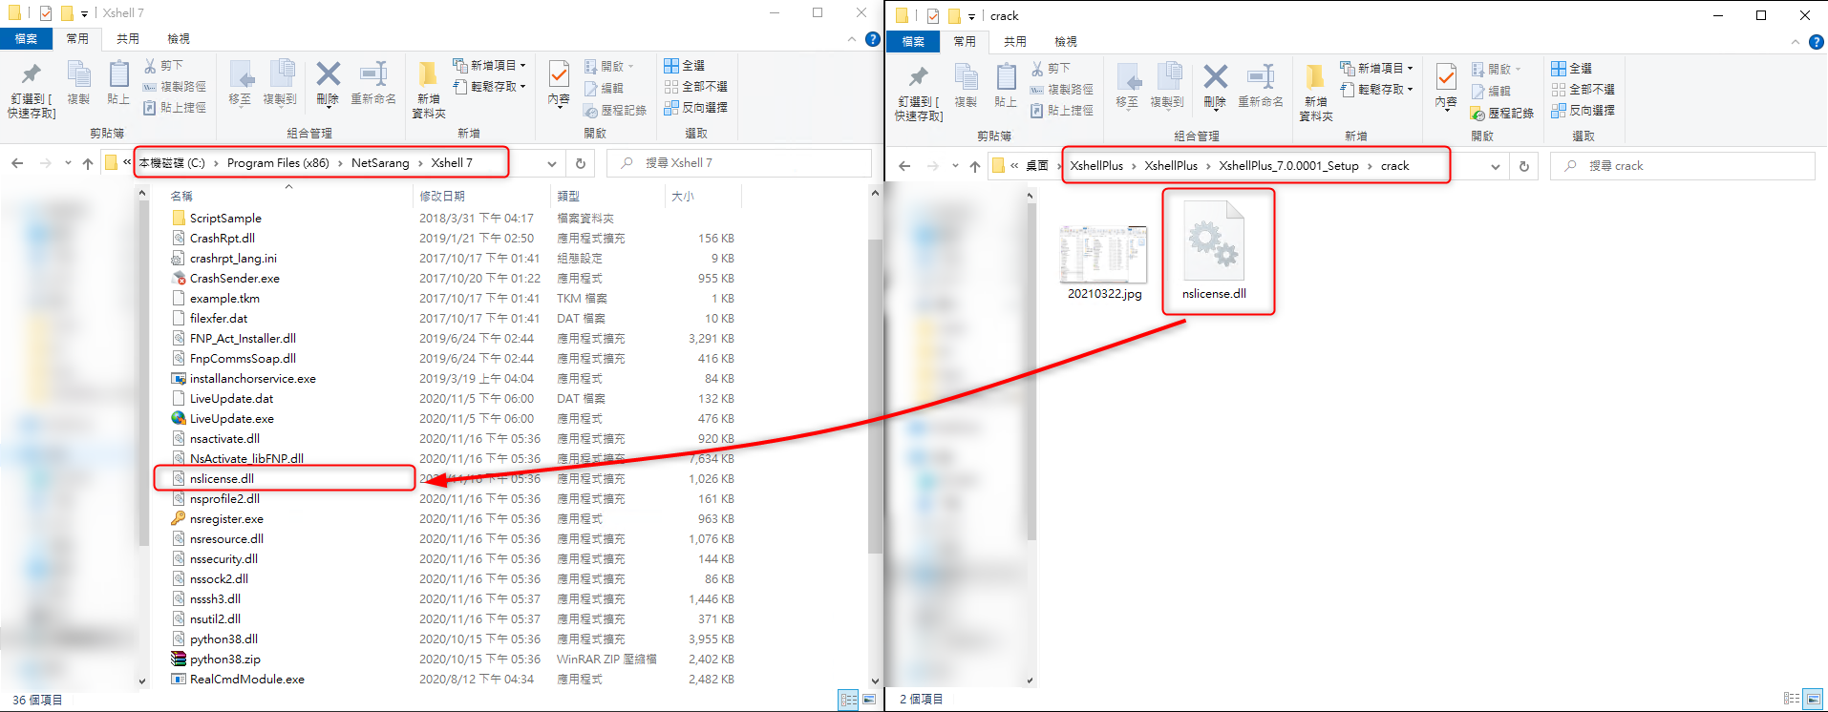The width and height of the screenshot is (1828, 712).
Task: Click the back arrow in crack window
Action: 904,166
